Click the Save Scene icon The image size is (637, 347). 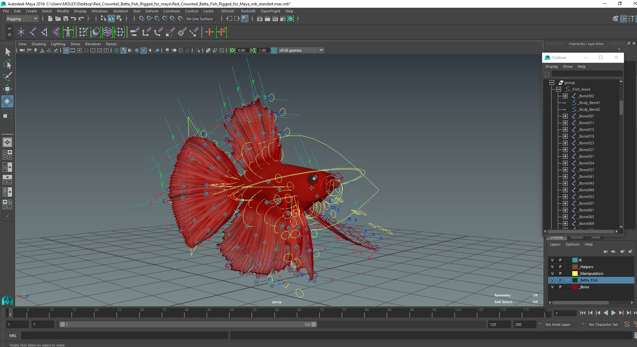66,19
